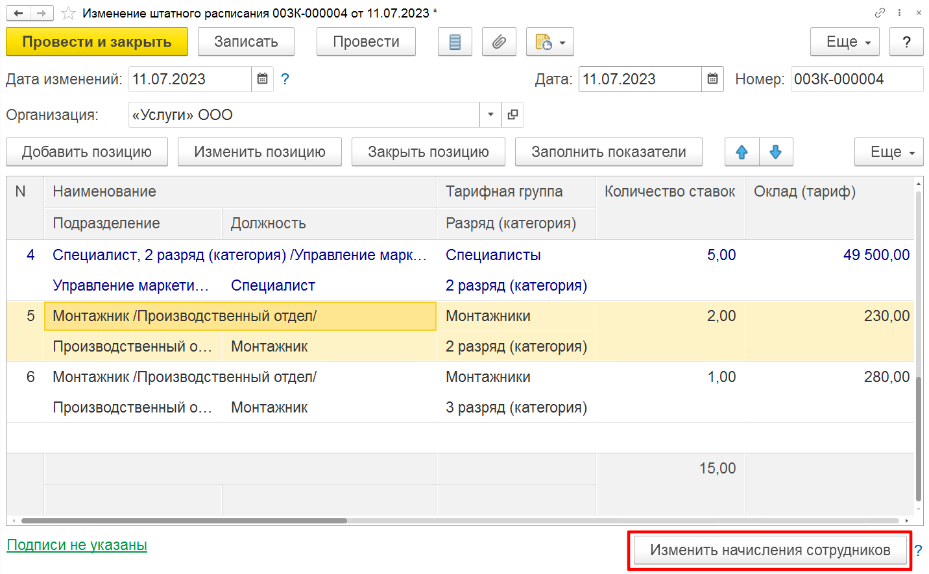Select row 5 Монтажники tariff group cell

(x=516, y=317)
